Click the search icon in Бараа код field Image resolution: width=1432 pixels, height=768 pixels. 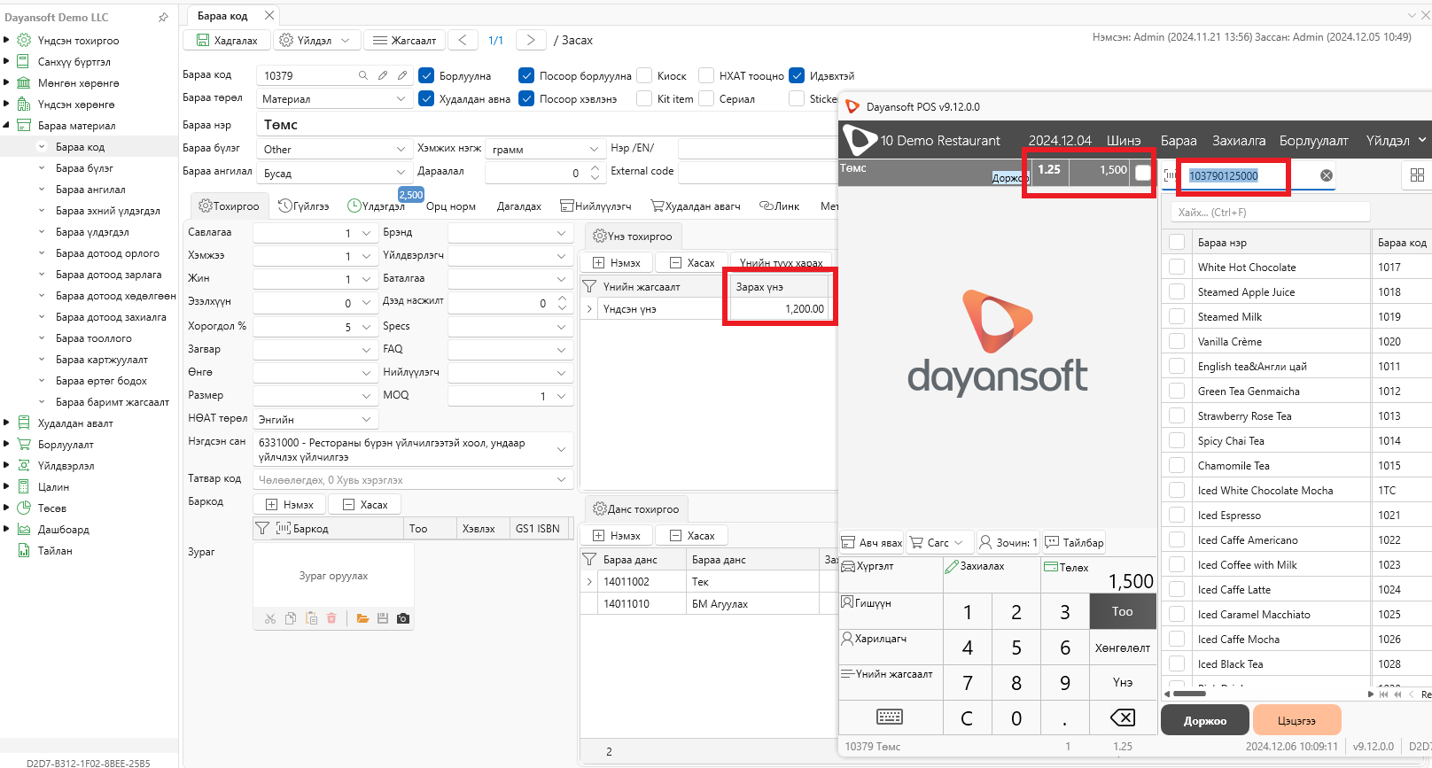(362, 75)
